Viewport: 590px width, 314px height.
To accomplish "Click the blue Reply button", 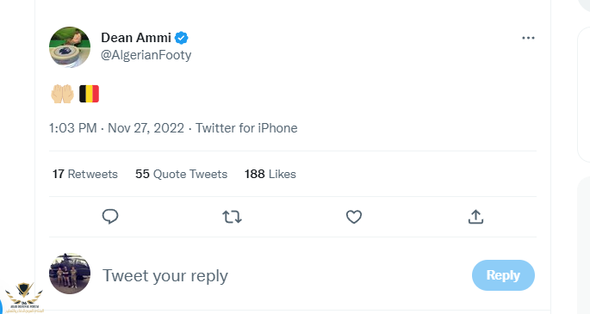I will (x=503, y=275).
